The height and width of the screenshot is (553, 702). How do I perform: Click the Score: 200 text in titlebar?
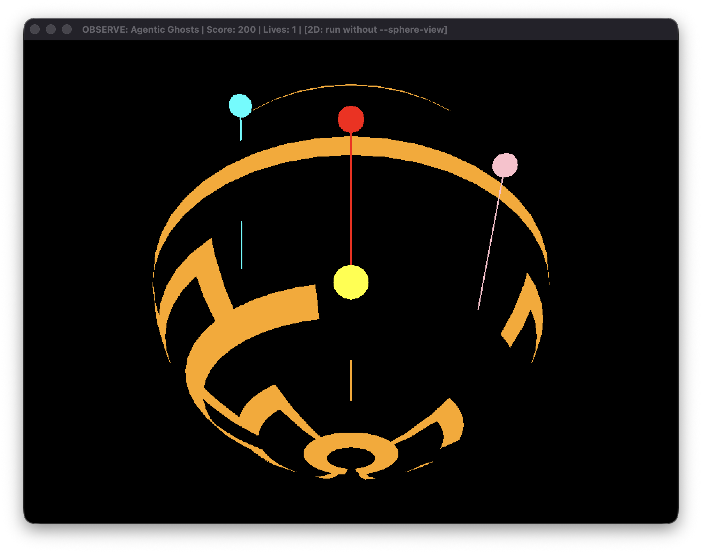(x=231, y=30)
